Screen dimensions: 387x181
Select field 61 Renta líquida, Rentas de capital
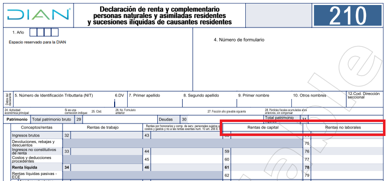tap(266, 167)
